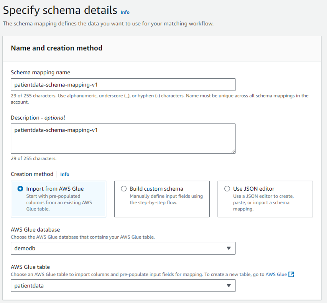Focus the Description optional text area
Viewport: 327px width, 303px height.
tap(123, 138)
